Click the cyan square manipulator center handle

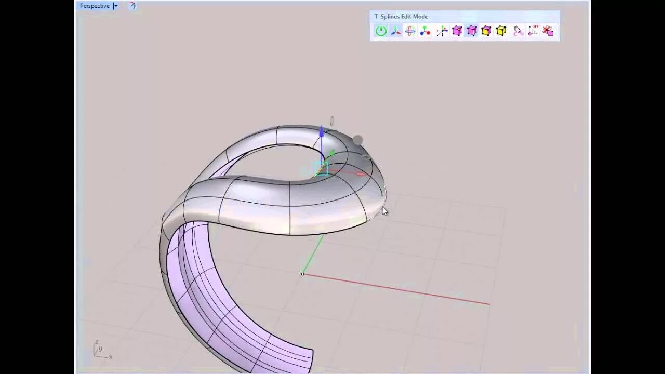(321, 168)
